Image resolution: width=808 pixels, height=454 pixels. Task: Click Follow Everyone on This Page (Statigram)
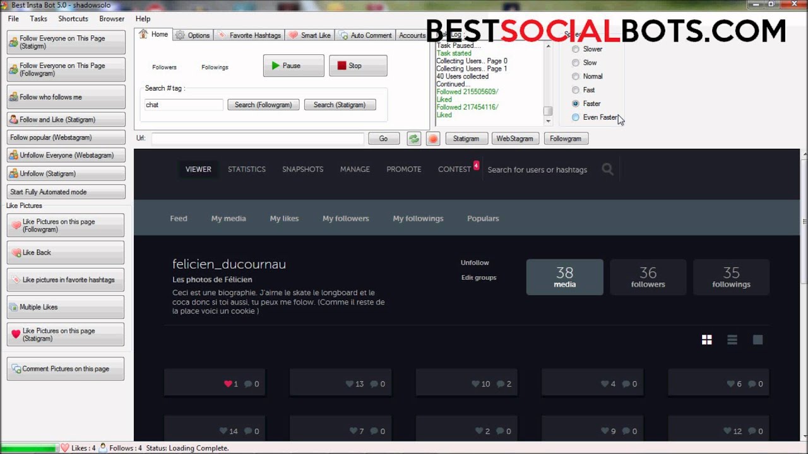[66, 42]
